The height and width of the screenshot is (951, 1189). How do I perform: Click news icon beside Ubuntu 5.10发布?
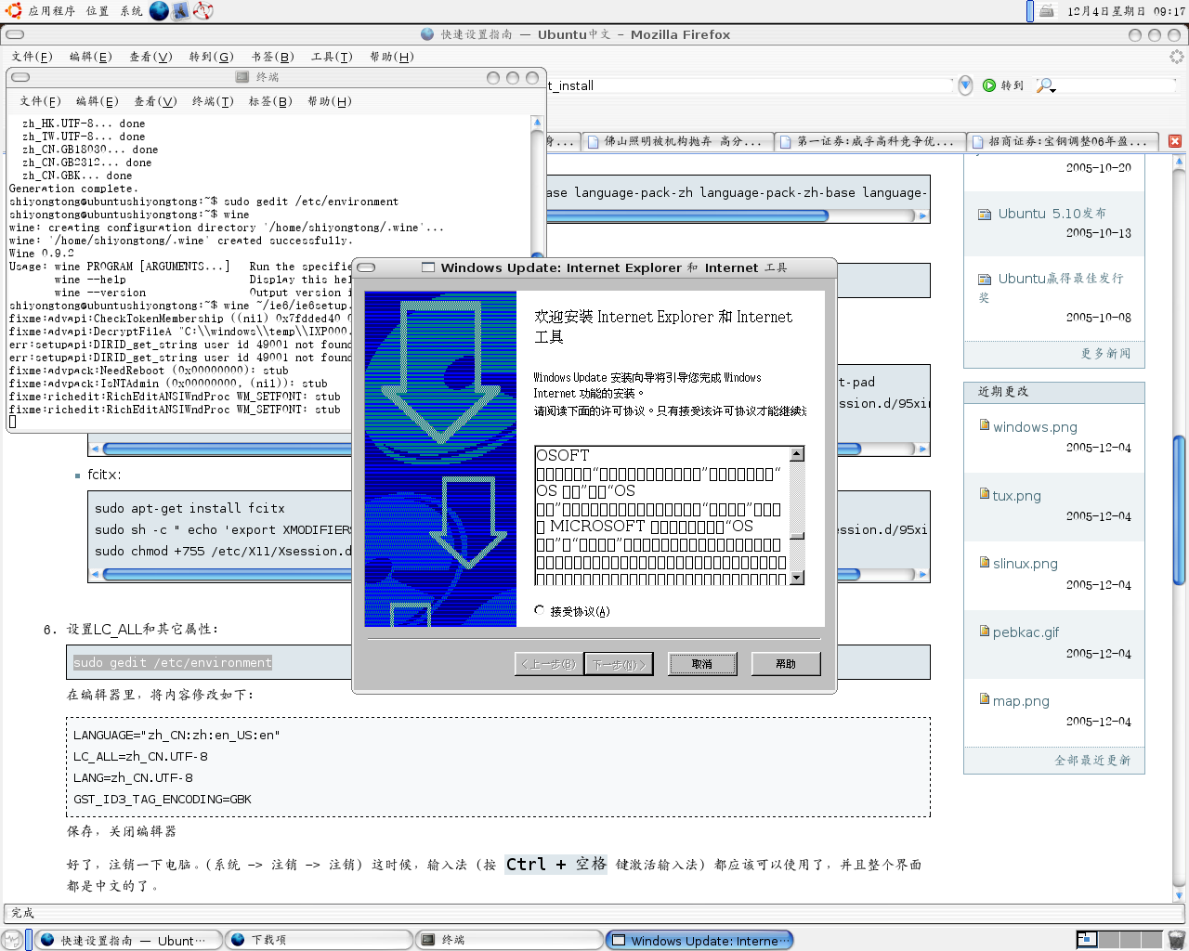tap(985, 214)
